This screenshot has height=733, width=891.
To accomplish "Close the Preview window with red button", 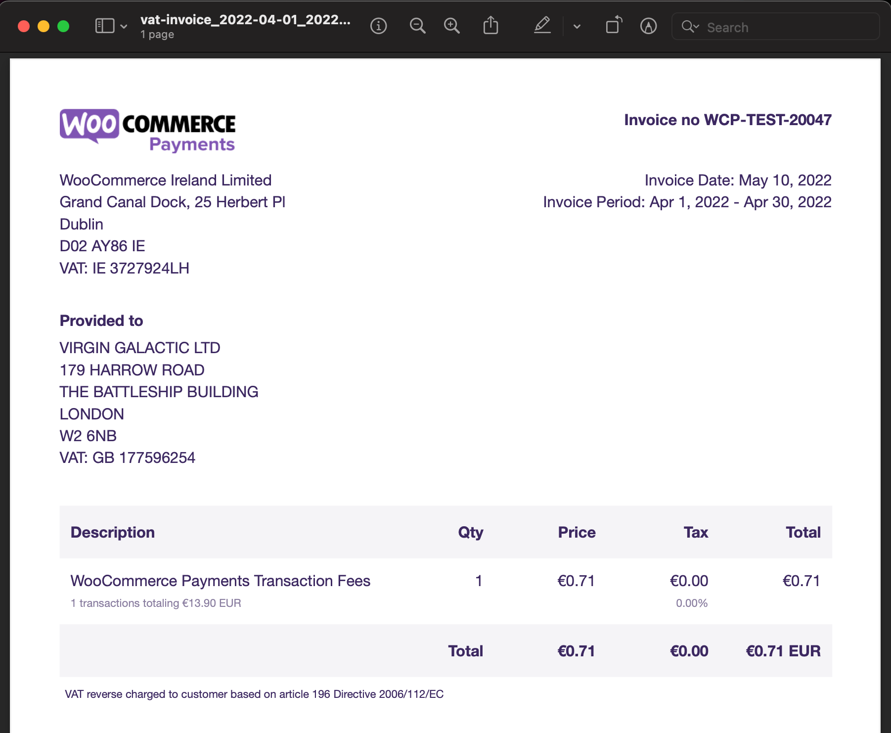I will (24, 26).
